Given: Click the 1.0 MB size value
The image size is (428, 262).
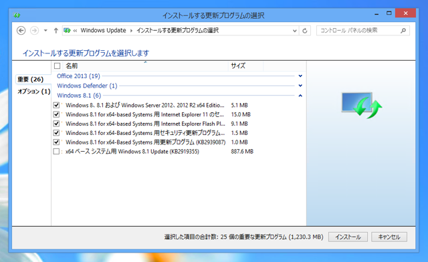Looking at the screenshot, I should tap(239, 142).
